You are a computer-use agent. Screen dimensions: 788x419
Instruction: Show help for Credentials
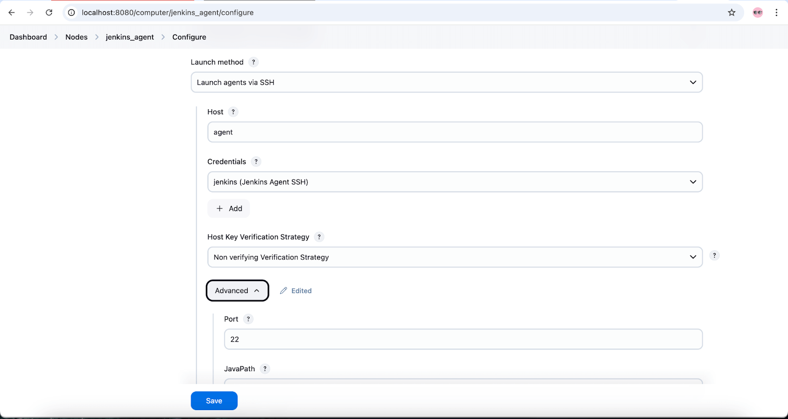256,161
